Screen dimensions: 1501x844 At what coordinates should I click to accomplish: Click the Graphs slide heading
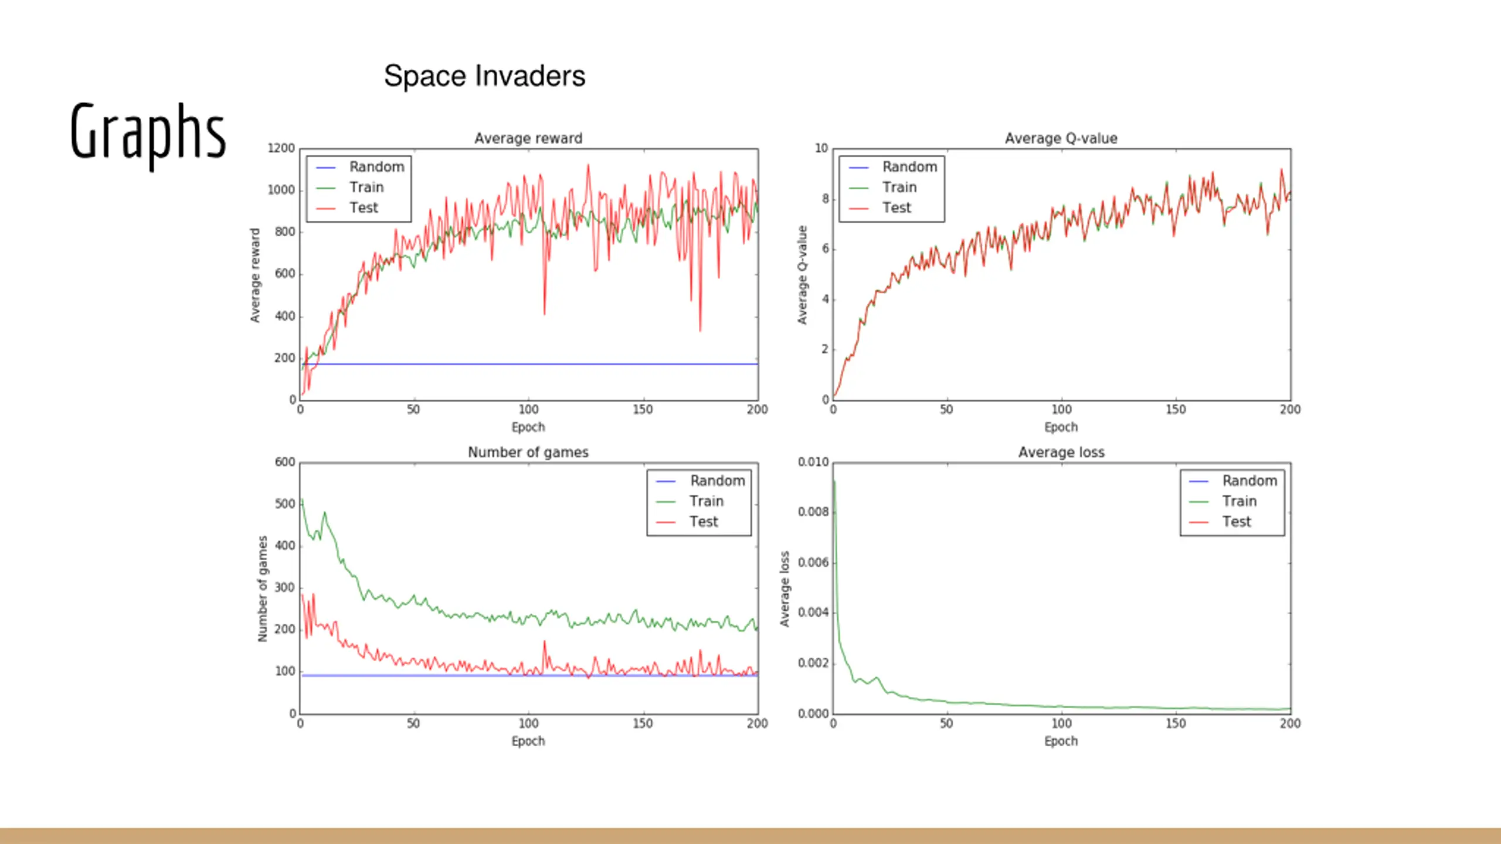coord(148,135)
